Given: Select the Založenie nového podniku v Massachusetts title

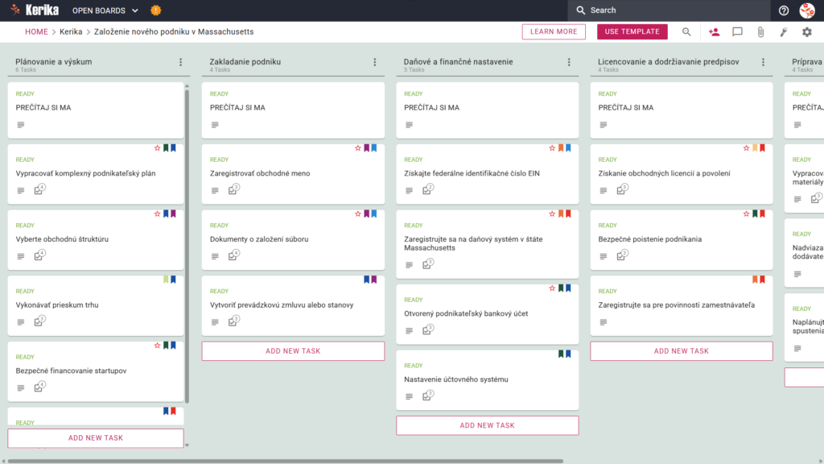Looking at the screenshot, I should [174, 31].
